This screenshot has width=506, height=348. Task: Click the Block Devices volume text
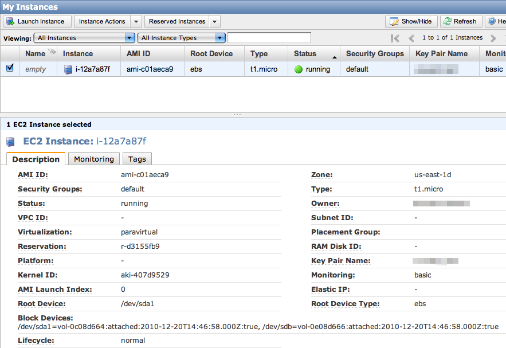pyautogui.click(x=258, y=327)
